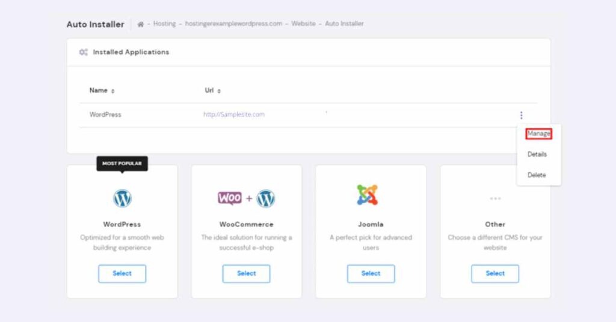Click the home icon in the breadcrumb
This screenshot has width=616, height=322.
(140, 24)
